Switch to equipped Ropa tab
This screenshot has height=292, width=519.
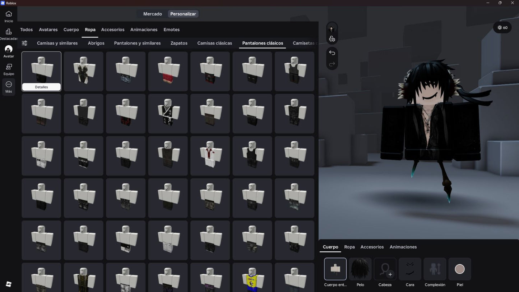click(349, 247)
